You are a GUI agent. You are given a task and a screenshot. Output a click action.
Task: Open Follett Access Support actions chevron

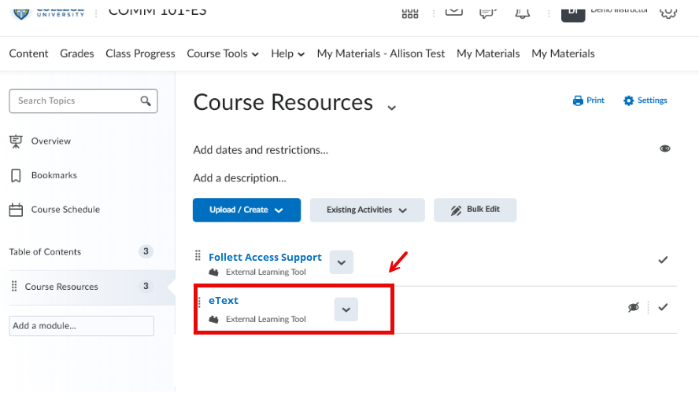point(342,262)
